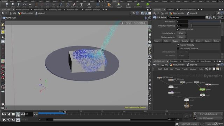The width and height of the screenshot is (224, 126).
Task: Click the viewport lock icon in right toolbar
Action: coord(149,34)
